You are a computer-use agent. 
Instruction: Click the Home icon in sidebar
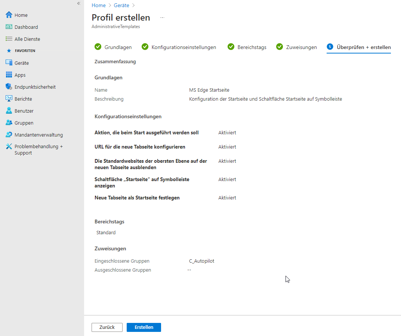[x=9, y=15]
